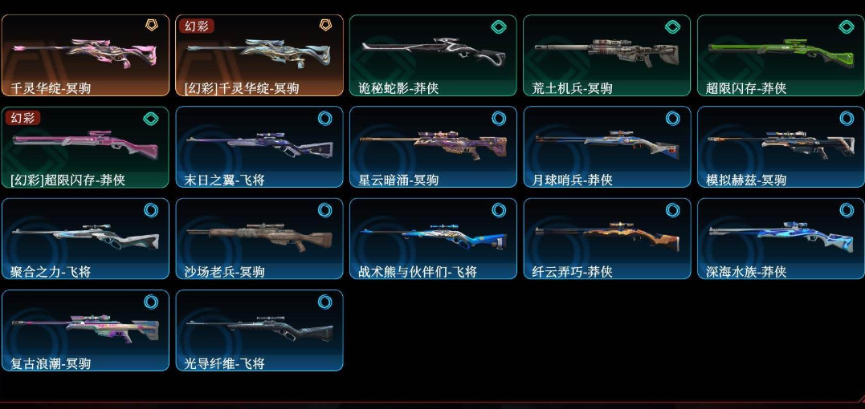Click the 幻彩 tag on 千灵华绽 card

tap(195, 26)
